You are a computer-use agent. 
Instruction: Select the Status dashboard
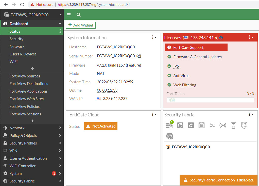tap(32, 31)
